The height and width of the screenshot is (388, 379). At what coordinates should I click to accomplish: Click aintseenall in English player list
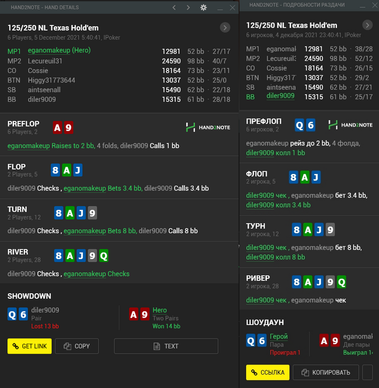pyautogui.click(x=44, y=90)
